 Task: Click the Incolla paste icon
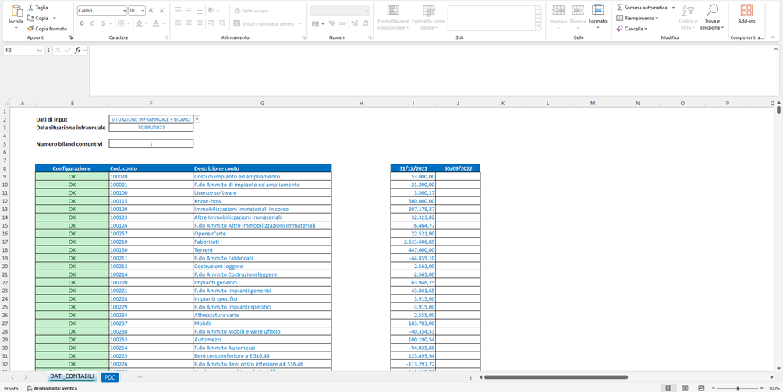click(16, 11)
